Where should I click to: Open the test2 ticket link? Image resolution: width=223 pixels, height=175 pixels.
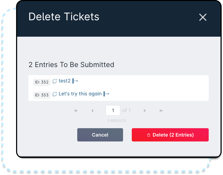coord(65,81)
